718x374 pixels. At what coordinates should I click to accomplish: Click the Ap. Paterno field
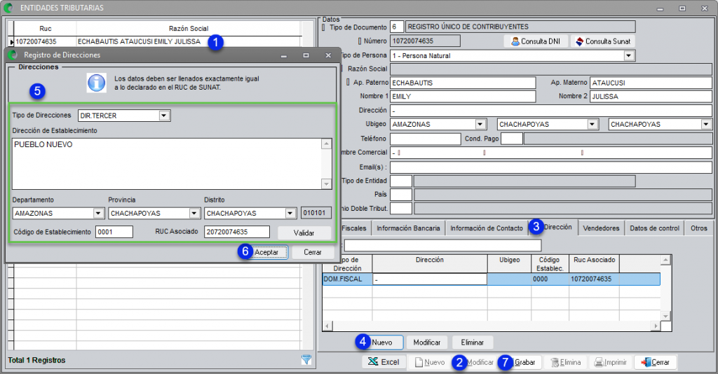tap(463, 83)
